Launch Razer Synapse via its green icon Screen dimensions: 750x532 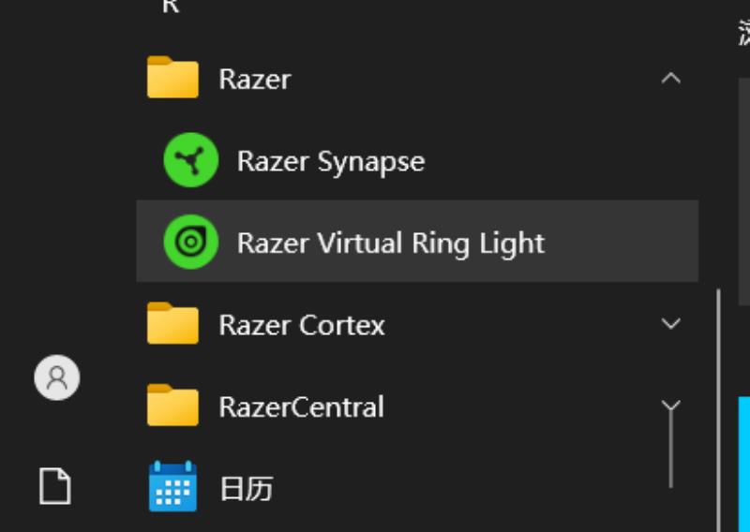tap(191, 160)
